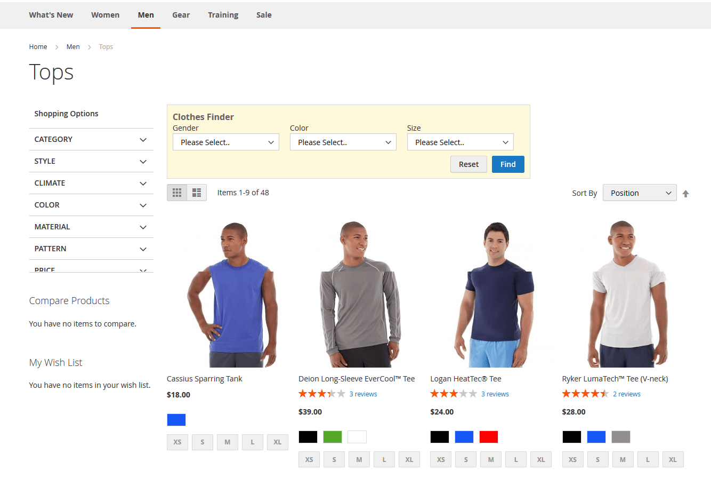Viewport: 711px width, 478px height.
Task: Switch to list view mode
Action: pyautogui.click(x=197, y=193)
